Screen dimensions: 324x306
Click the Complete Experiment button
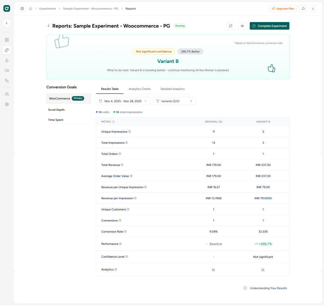(269, 26)
